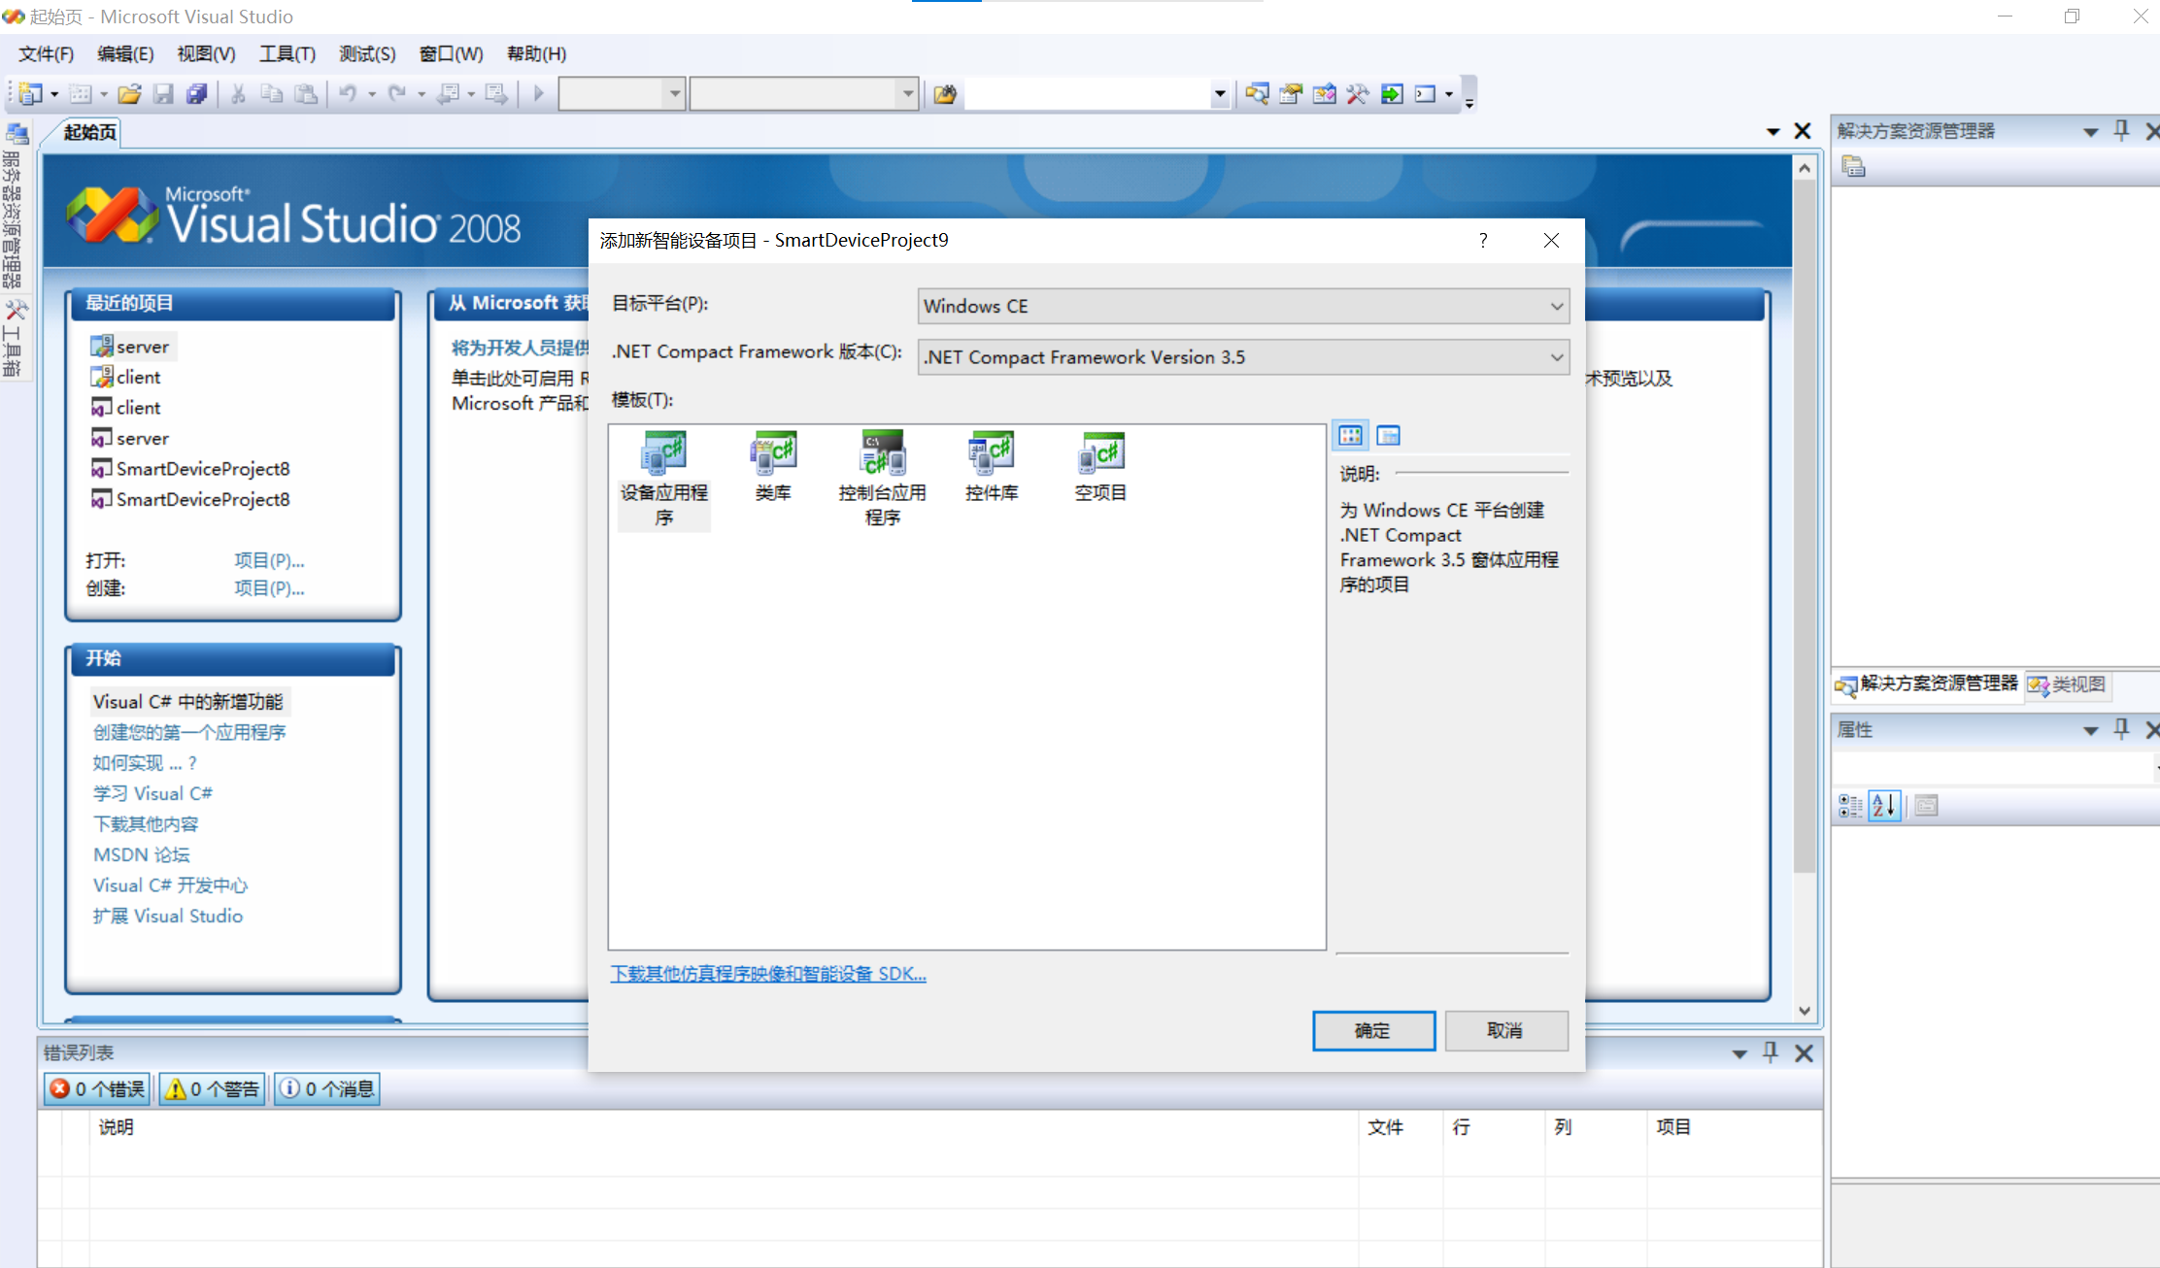The width and height of the screenshot is (2160, 1268).
Task: Switch to the 类视图 tab
Action: (2068, 685)
